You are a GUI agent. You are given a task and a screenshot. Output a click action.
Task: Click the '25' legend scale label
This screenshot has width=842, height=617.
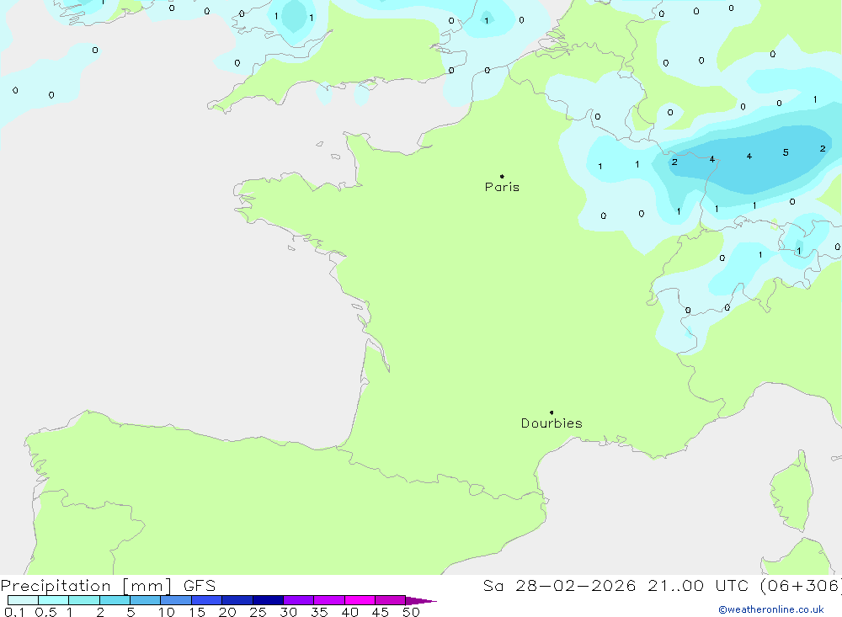click(258, 612)
